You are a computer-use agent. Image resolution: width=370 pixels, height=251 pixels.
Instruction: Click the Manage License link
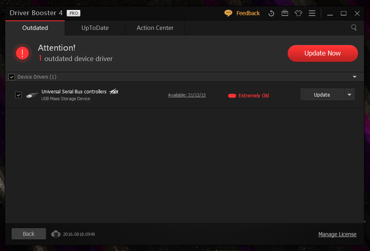click(x=337, y=234)
